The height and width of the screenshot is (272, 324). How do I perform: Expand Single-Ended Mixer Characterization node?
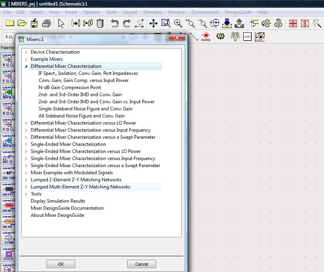26,144
